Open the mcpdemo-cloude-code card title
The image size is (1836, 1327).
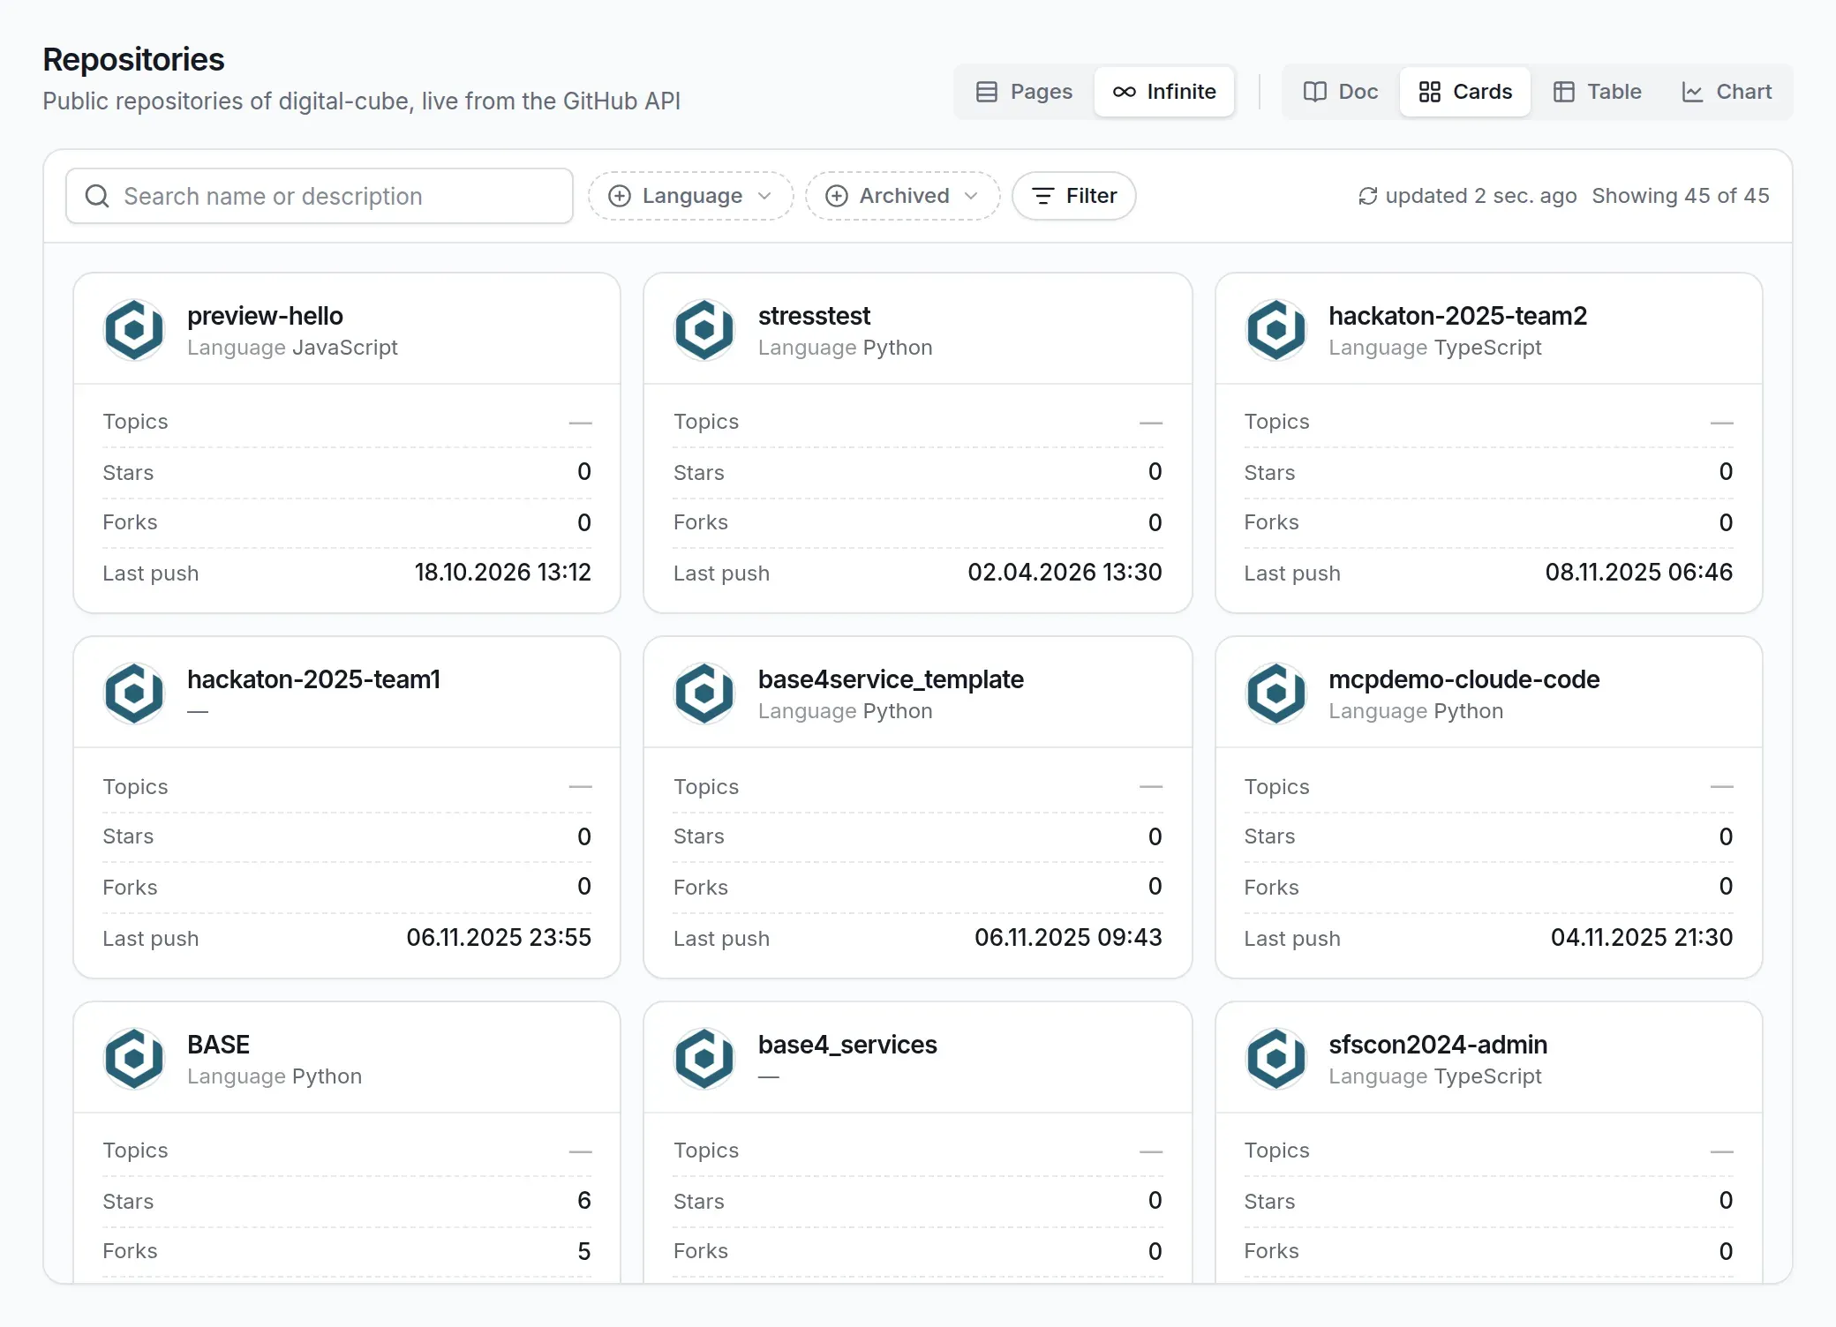click(x=1464, y=679)
